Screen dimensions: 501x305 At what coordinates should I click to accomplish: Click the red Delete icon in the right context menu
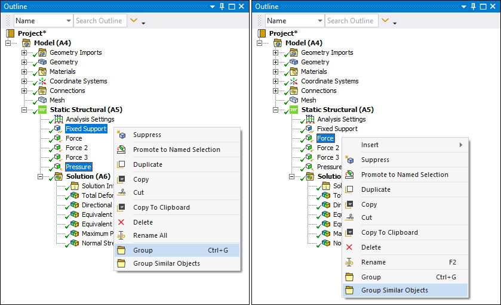point(349,247)
